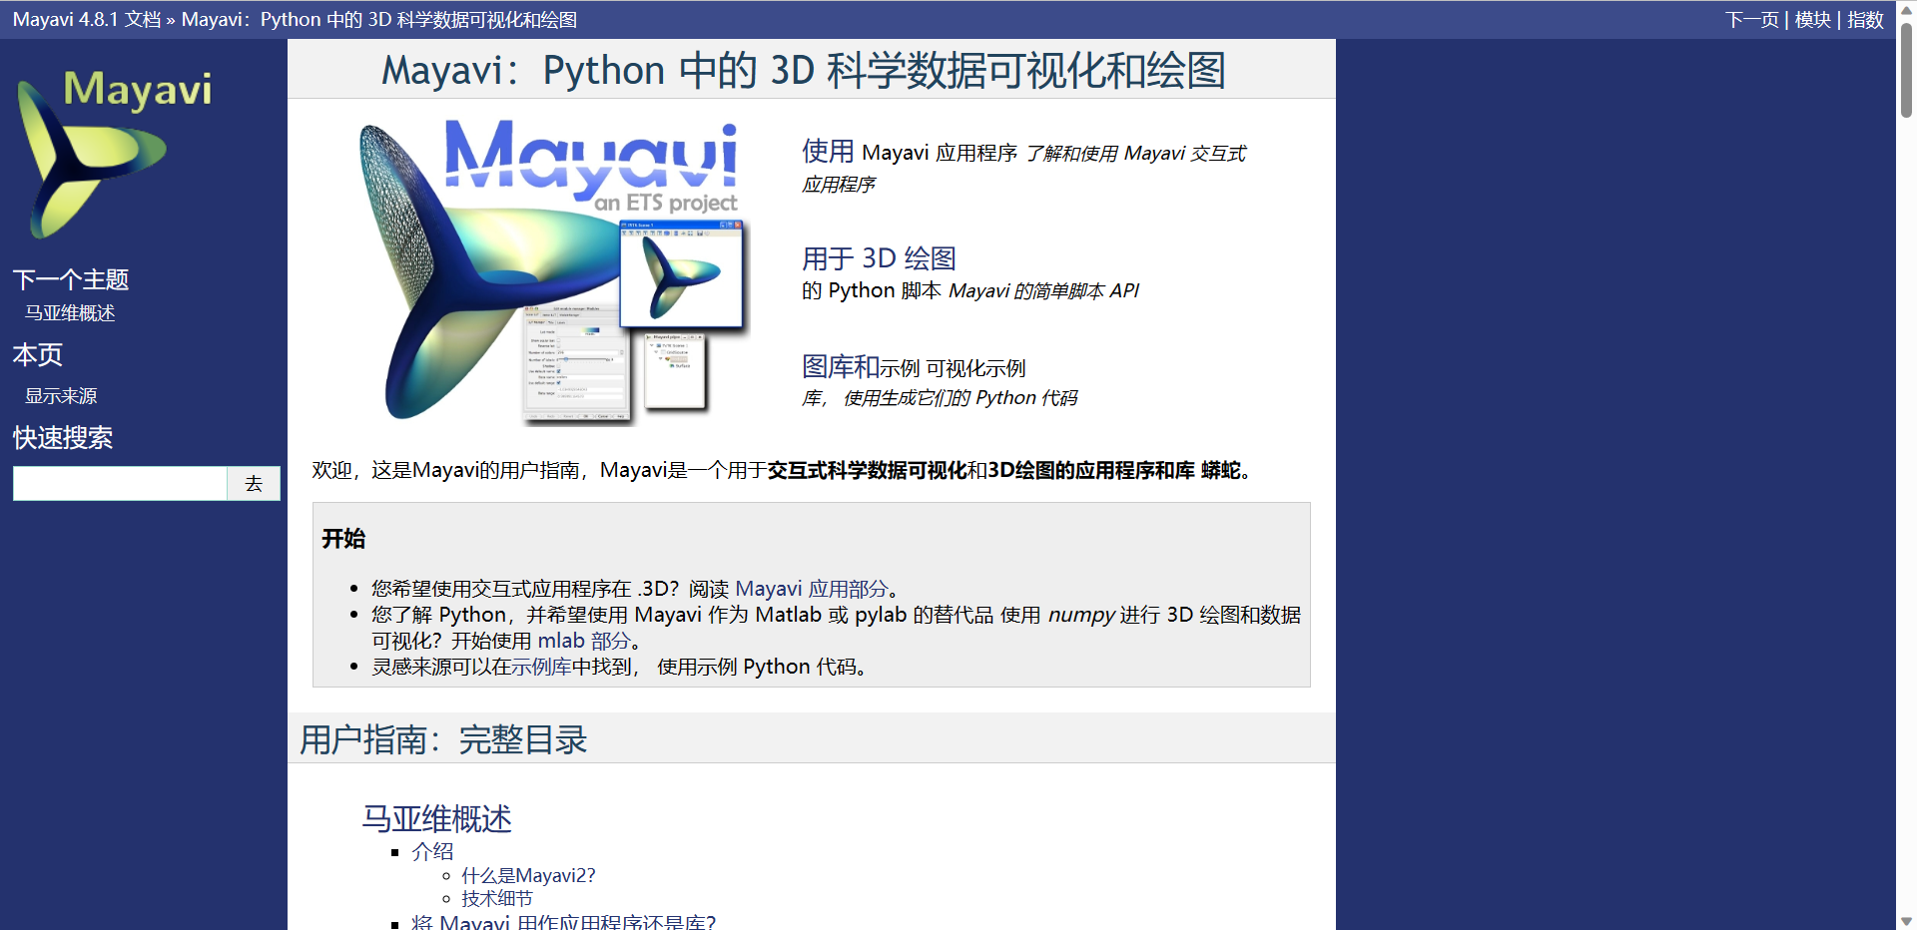This screenshot has width=1917, height=930.
Task: Click 显示来源 to view page source
Action: pyautogui.click(x=60, y=395)
